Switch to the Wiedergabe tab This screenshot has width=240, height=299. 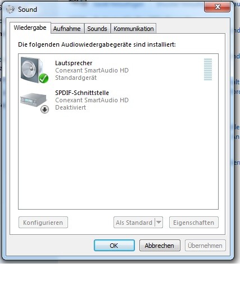coord(30,28)
